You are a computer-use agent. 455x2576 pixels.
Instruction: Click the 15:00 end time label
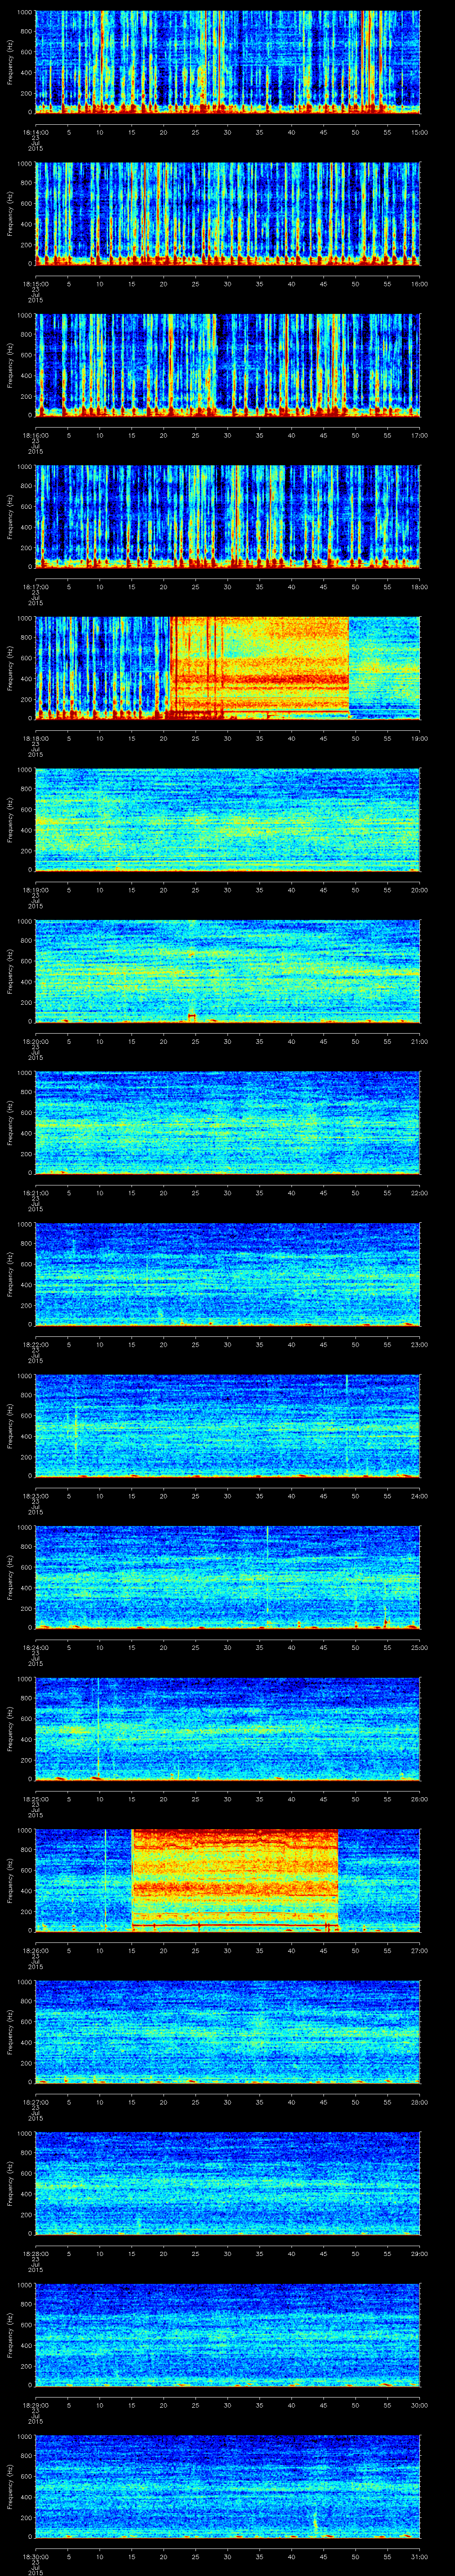click(419, 132)
